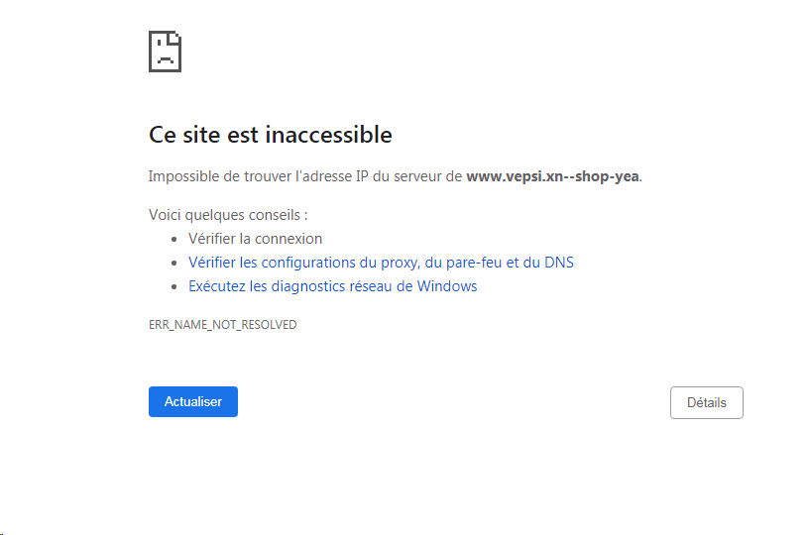Click "DNS" at the end of the configurations link

[558, 263]
